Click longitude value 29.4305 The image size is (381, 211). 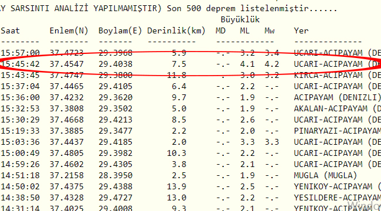[x=115, y=164]
